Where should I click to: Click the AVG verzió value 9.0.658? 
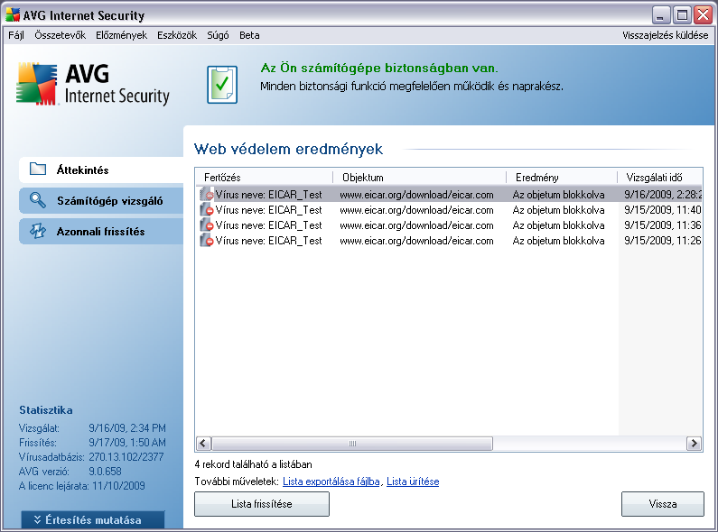pos(105,472)
